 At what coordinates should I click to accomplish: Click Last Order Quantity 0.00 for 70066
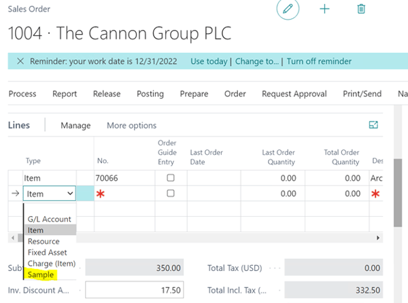click(x=273, y=178)
